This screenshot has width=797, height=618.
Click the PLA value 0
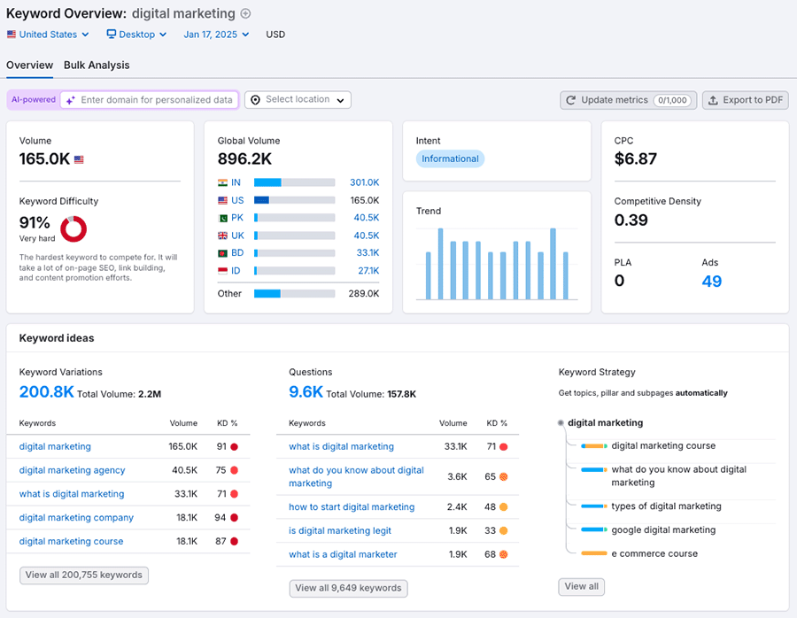619,281
